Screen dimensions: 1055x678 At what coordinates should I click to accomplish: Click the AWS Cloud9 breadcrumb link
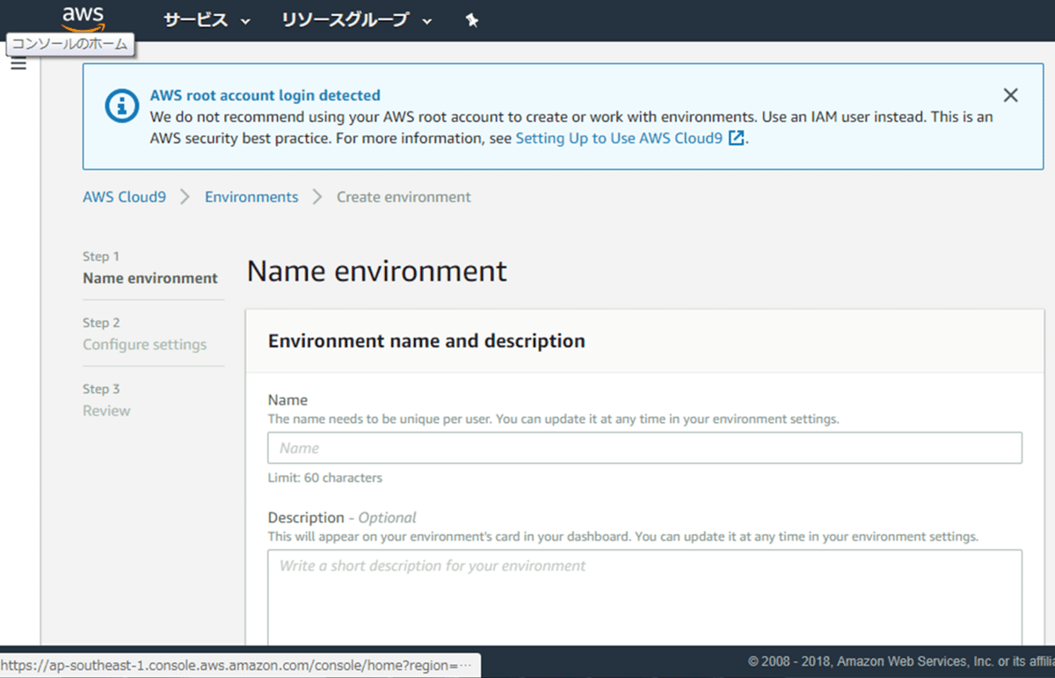124,197
